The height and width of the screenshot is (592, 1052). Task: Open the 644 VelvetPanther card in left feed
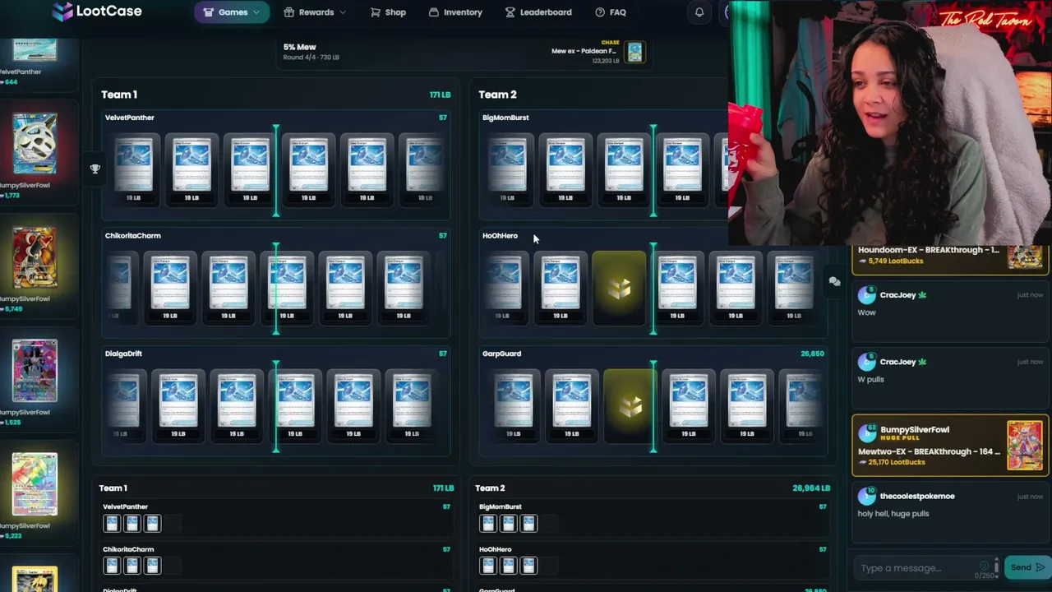35,49
